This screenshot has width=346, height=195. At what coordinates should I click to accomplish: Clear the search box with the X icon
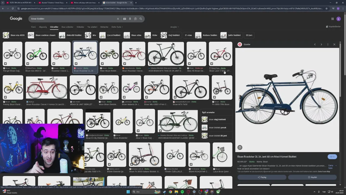pyautogui.click(x=118, y=19)
